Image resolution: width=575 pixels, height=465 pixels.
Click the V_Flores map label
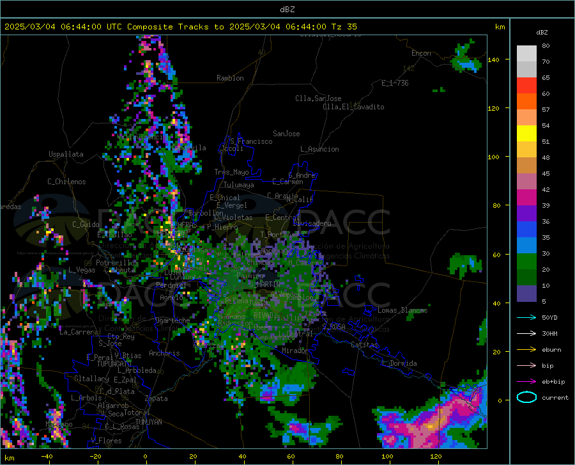(106, 441)
